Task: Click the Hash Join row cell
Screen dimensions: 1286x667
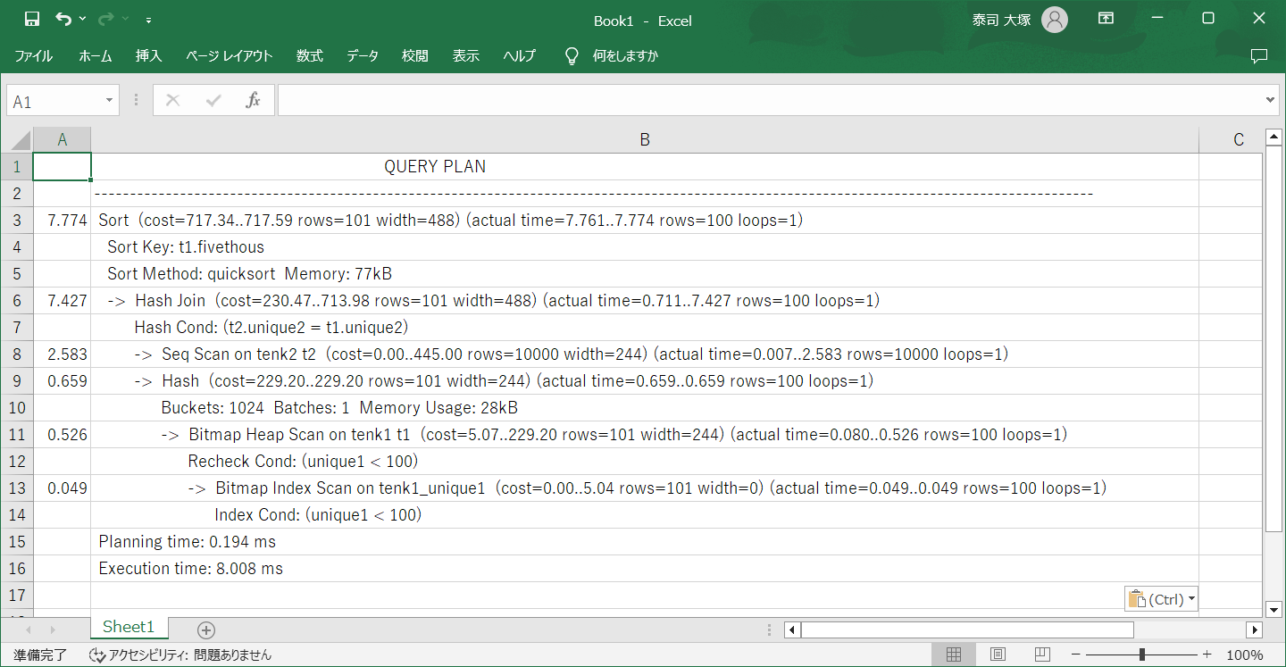Action: (645, 301)
